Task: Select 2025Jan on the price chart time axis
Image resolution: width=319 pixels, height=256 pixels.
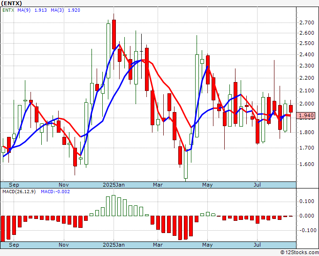Action: coord(114,185)
